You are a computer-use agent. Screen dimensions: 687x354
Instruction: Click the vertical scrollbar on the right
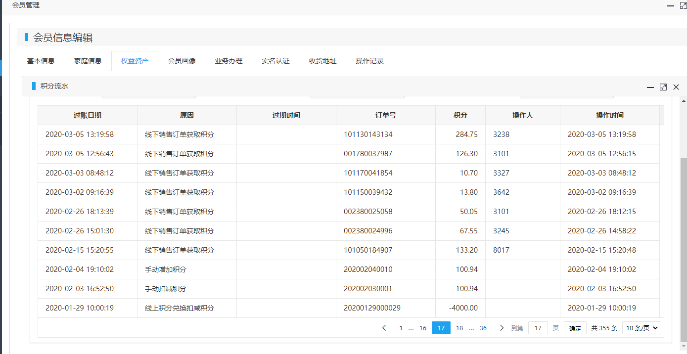683,247
